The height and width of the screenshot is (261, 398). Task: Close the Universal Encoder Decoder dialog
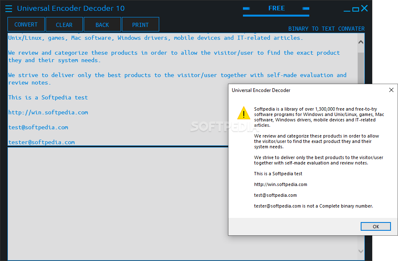[391, 90]
